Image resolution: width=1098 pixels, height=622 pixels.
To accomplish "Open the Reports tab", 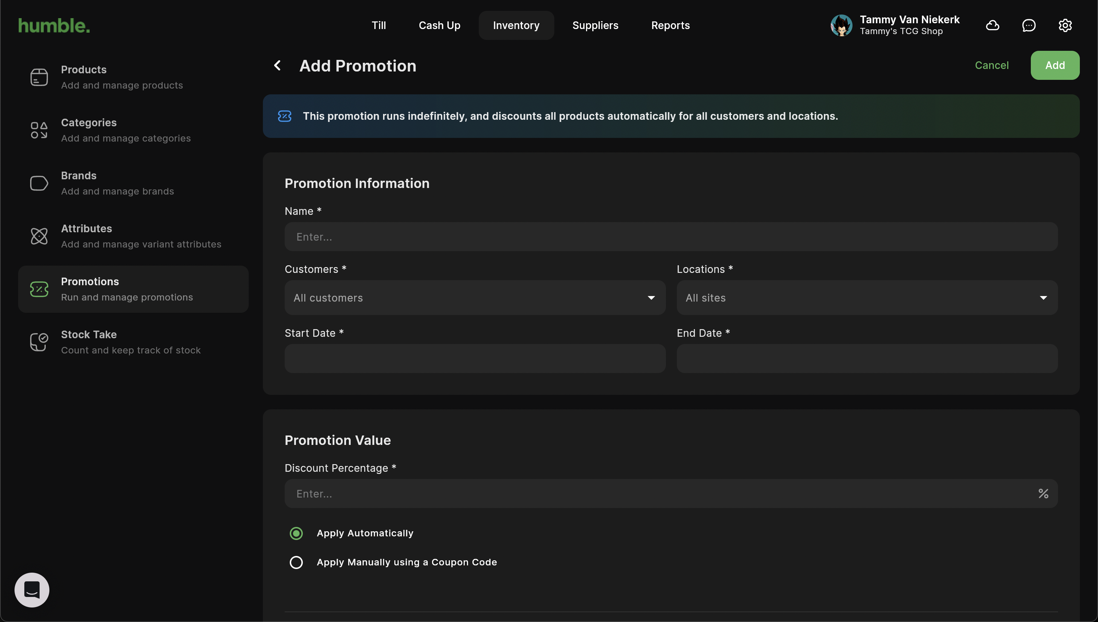I will click(670, 26).
